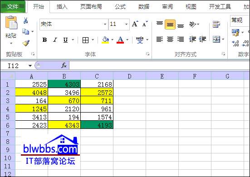Open 剪贴板 group dialog launcher
Screen dimensions: 250x177
[x=33, y=54]
